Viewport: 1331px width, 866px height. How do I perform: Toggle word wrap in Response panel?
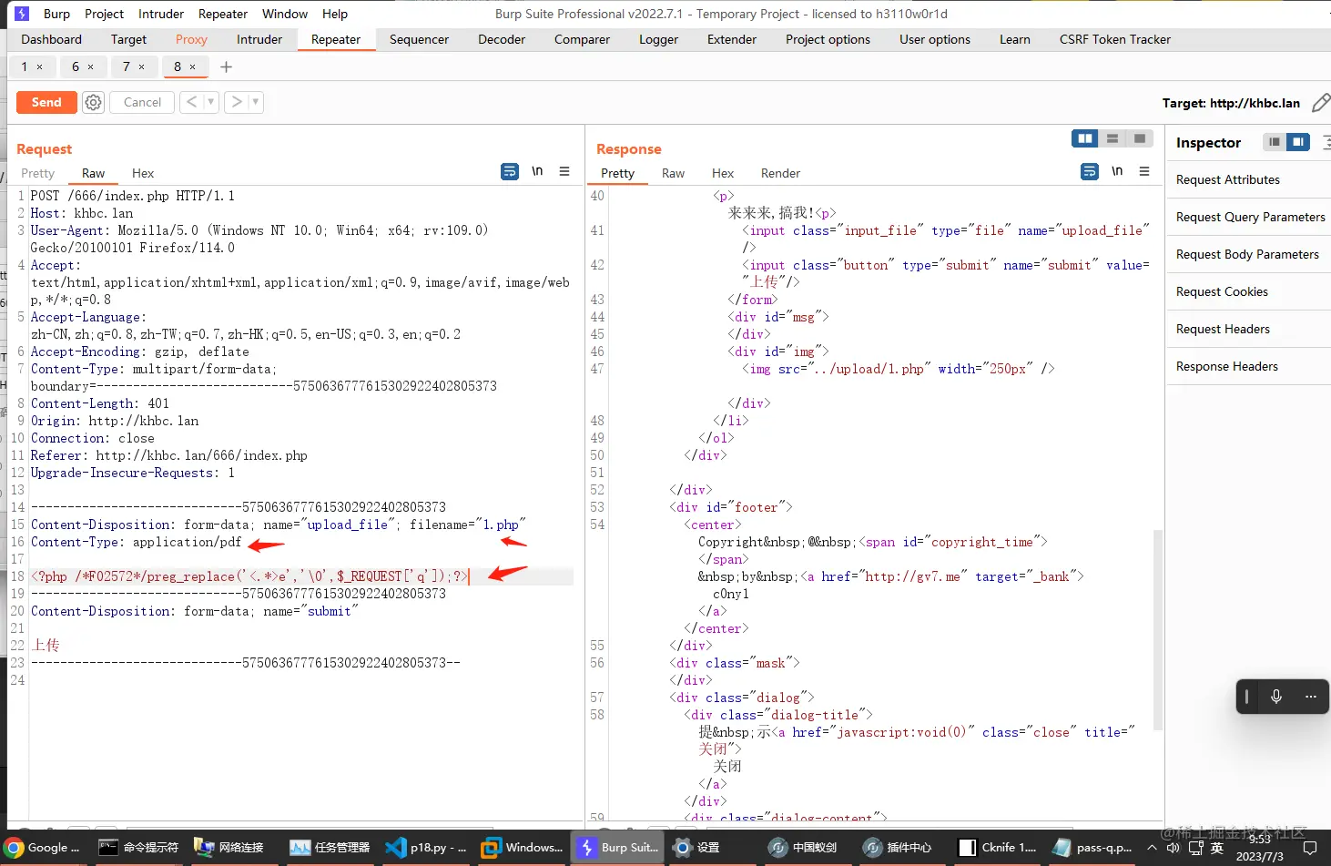click(1090, 171)
